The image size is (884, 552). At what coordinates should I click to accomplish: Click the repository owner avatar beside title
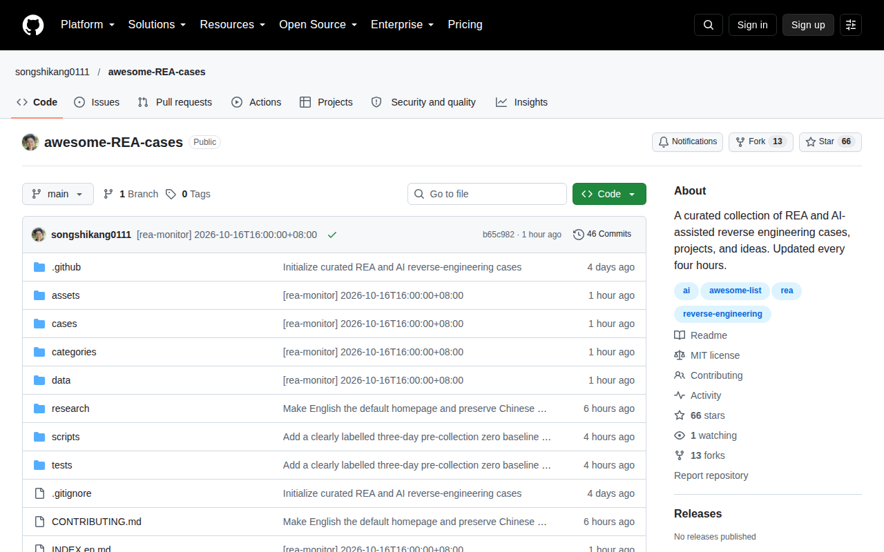click(30, 142)
